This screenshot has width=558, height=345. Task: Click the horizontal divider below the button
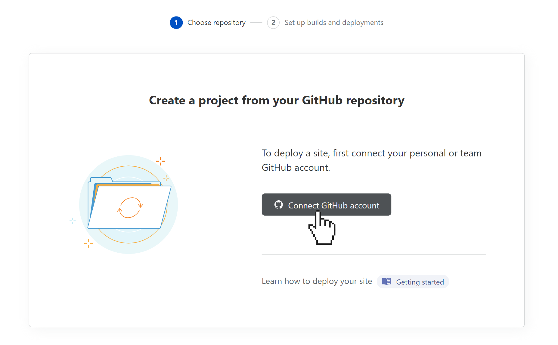pyautogui.click(x=374, y=254)
